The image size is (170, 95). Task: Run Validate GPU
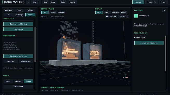(26, 61)
